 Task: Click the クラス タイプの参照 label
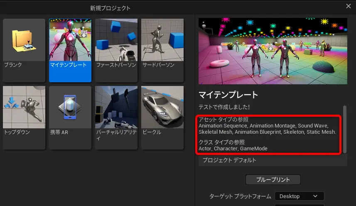tap(221, 142)
